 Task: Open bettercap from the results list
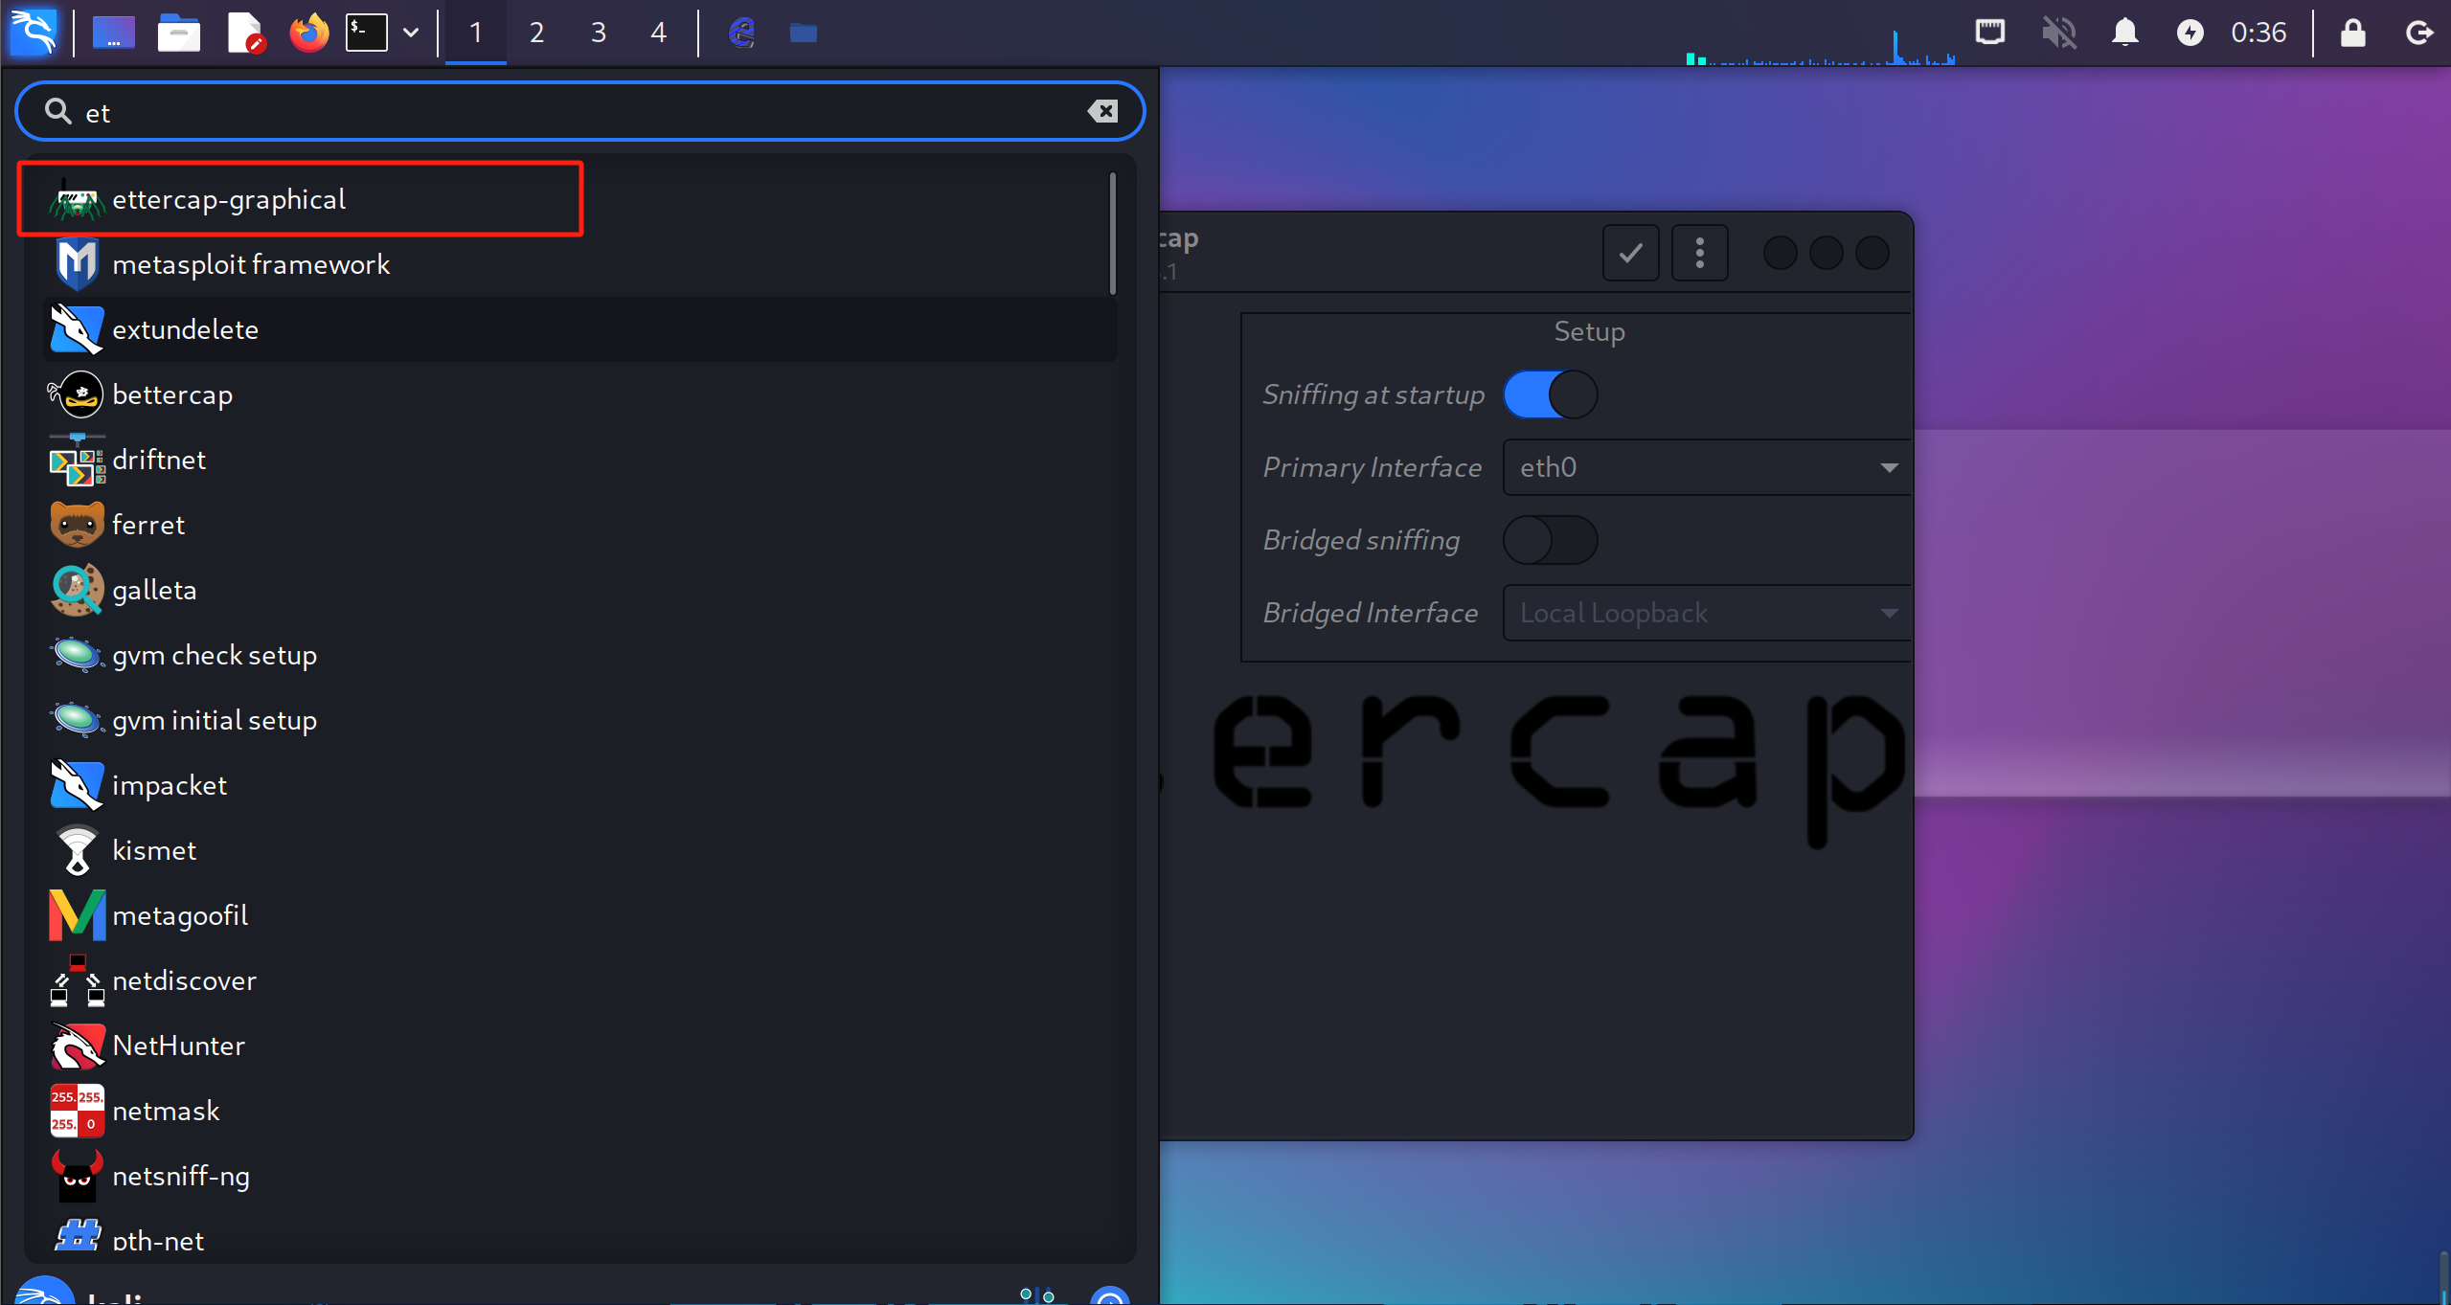point(172,394)
